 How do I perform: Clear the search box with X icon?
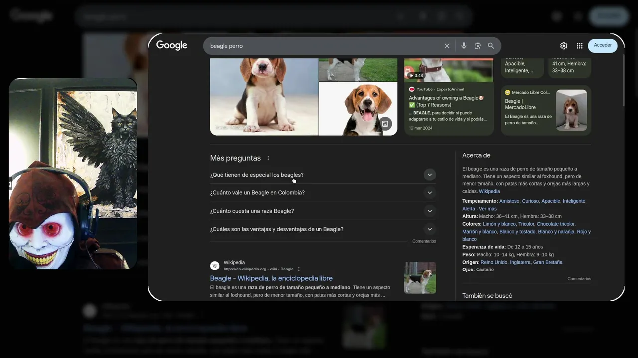coord(447,46)
